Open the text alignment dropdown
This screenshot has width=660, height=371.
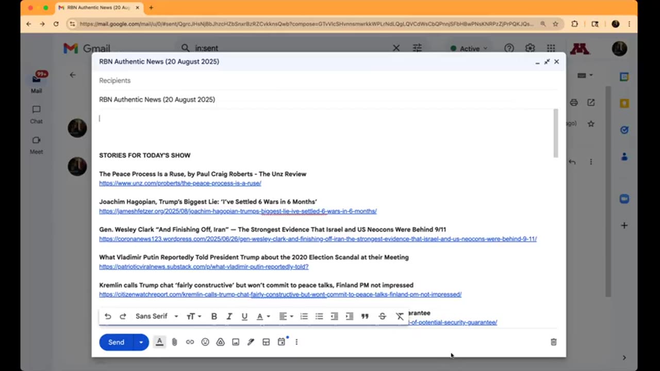pos(286,316)
